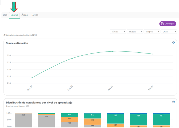Click info icon on Distribución de estudiantes card
Image resolution: width=179 pixels, height=128 pixels.
173,102
